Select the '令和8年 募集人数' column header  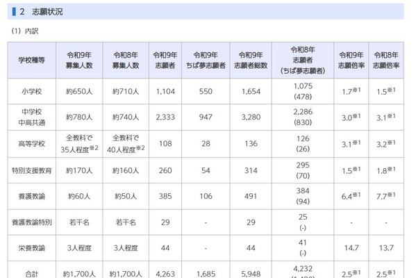[126, 60]
